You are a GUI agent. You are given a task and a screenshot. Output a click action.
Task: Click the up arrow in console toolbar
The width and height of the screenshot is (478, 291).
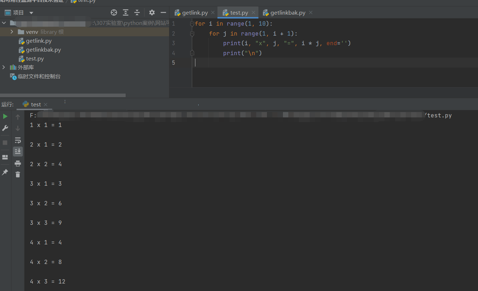[18, 117]
